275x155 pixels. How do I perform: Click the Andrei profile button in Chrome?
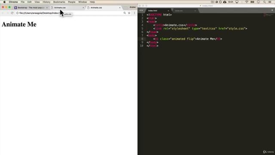pyautogui.click(x=133, y=7)
